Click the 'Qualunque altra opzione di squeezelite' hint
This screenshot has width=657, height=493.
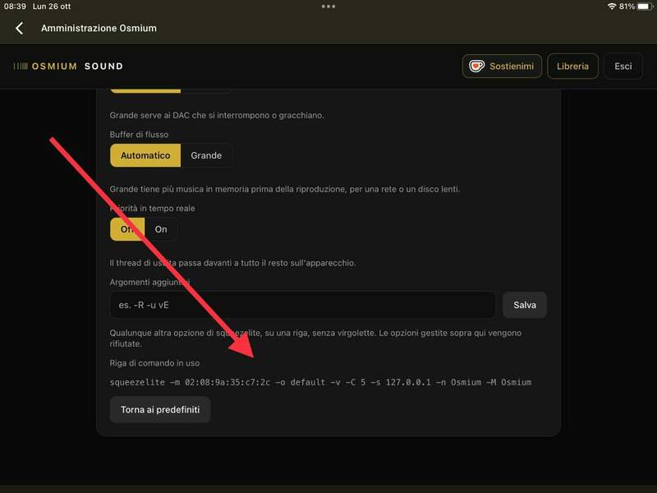tap(315, 339)
